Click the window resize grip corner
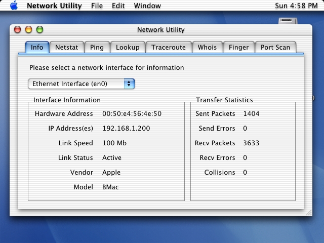Viewport: 324px width, 243px height. 309,213
